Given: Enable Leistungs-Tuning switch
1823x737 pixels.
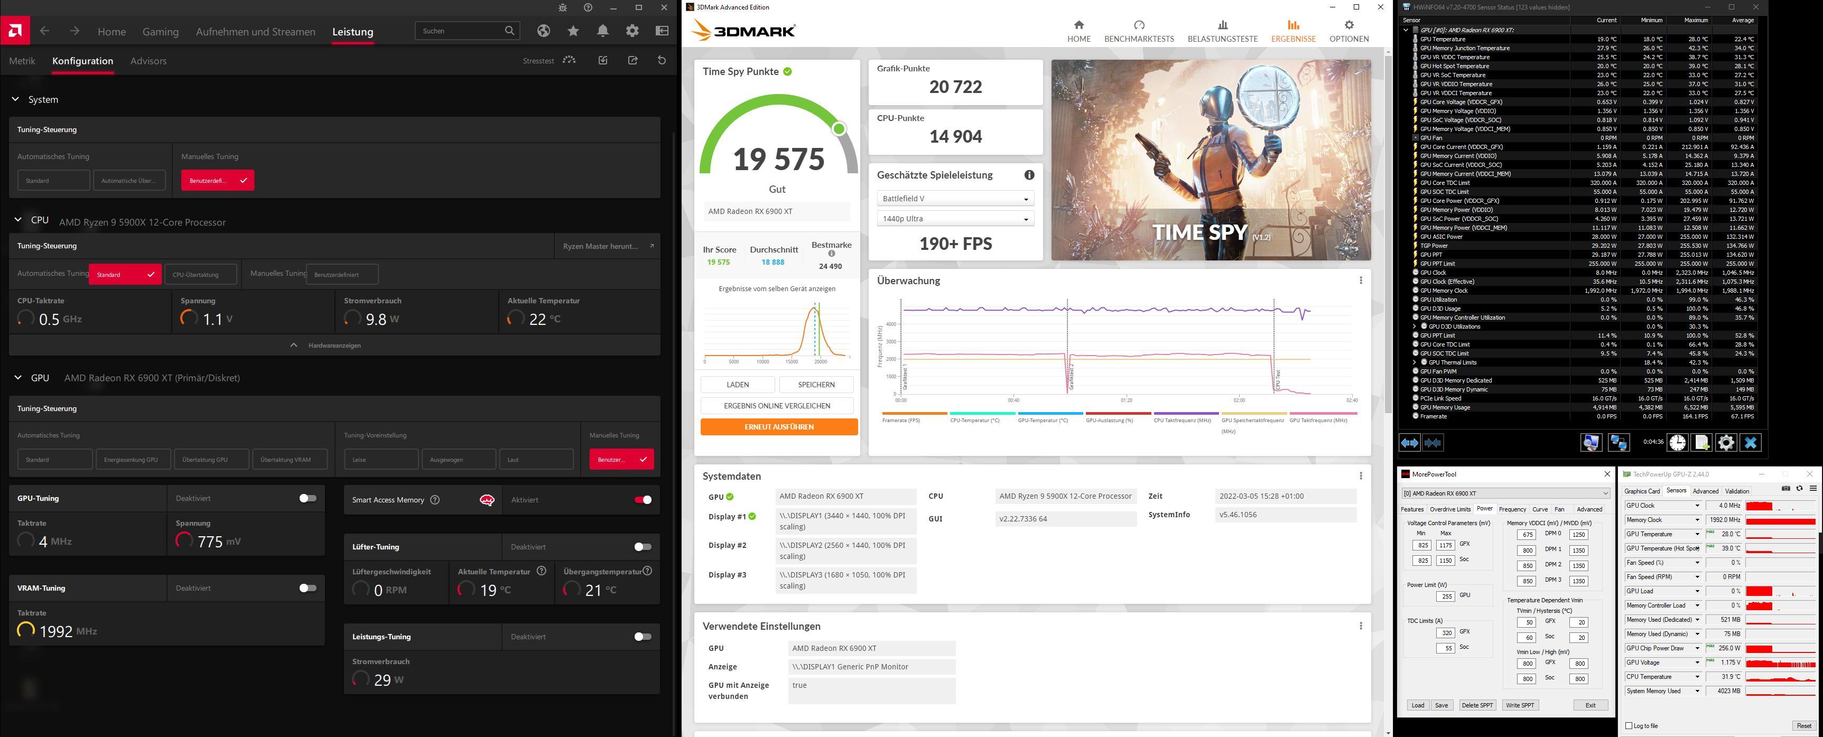Looking at the screenshot, I should [643, 637].
